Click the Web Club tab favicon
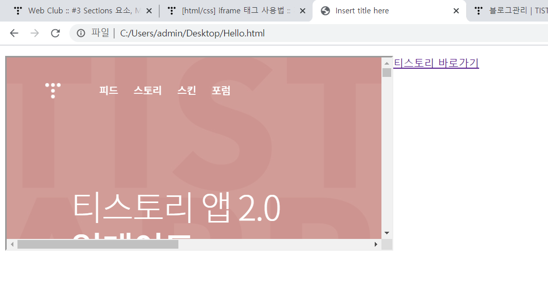The width and height of the screenshot is (548, 282). pyautogui.click(x=18, y=11)
